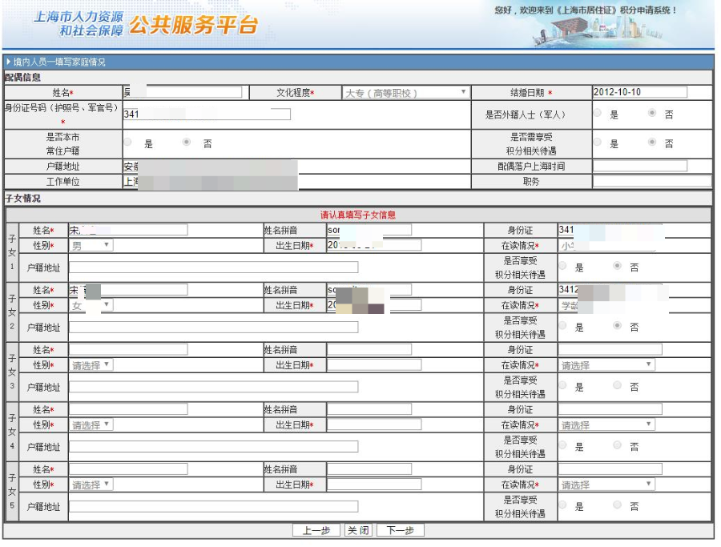Select 否 for 子女4 积分相关待遇

(x=618, y=445)
